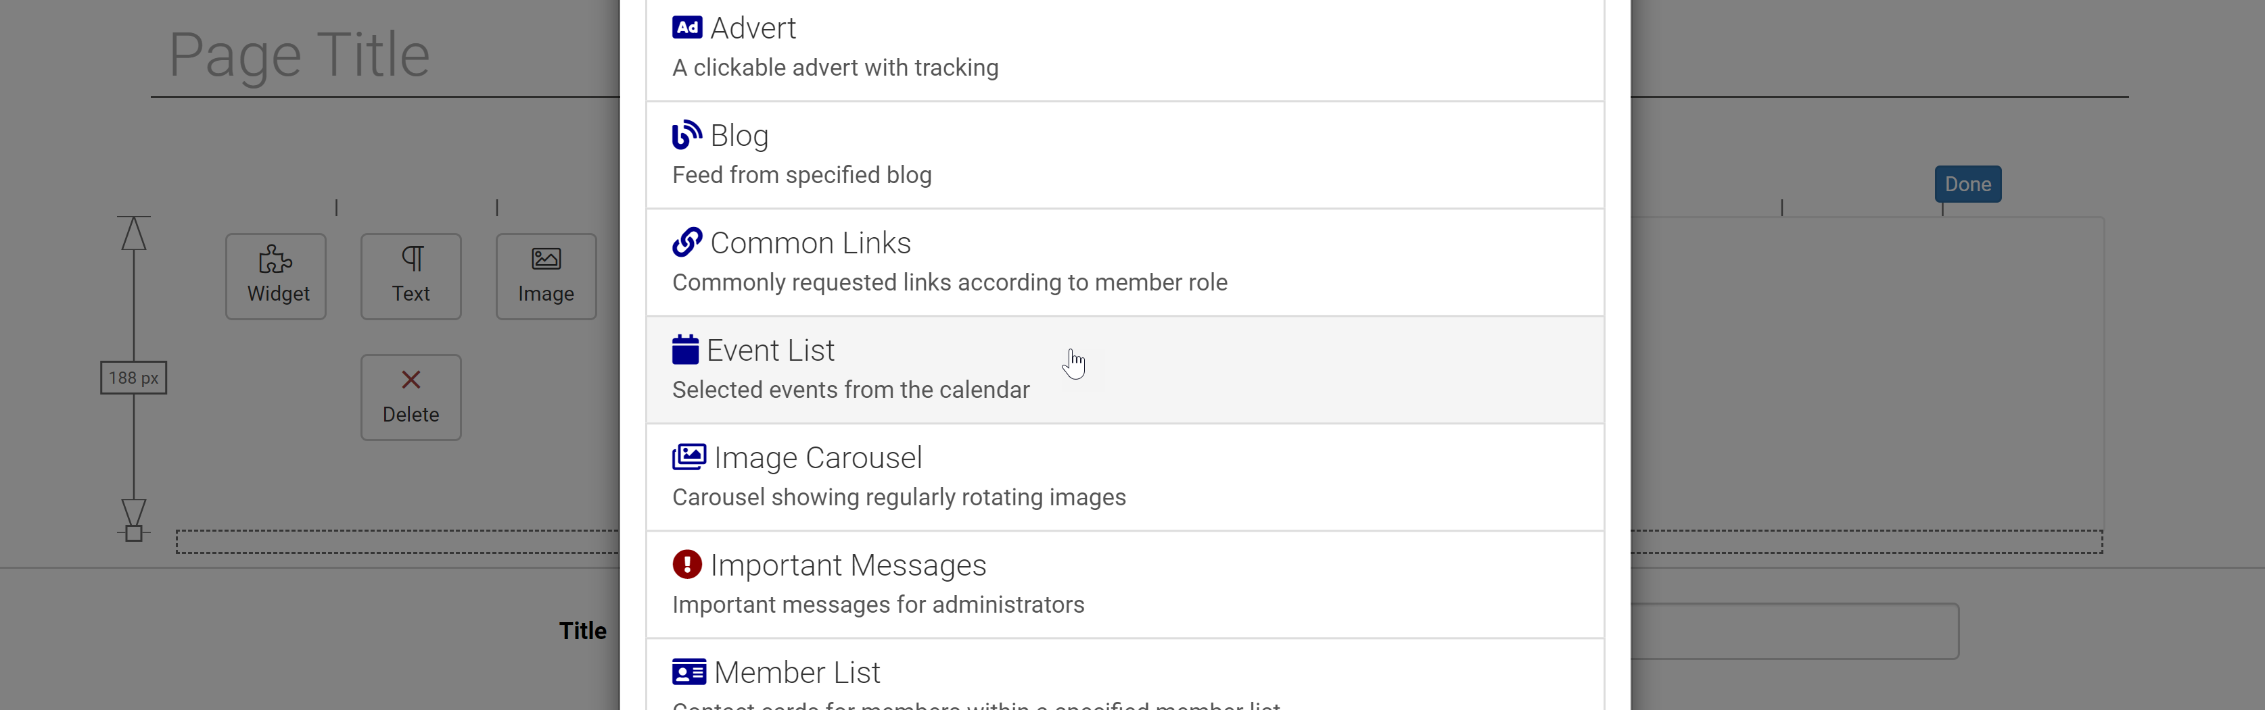Screen dimensions: 2265x710
Task: Select the Image Carousel widget option
Action: tap(1125, 477)
